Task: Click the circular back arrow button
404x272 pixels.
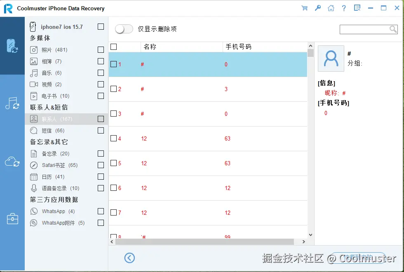Action: pyautogui.click(x=129, y=258)
